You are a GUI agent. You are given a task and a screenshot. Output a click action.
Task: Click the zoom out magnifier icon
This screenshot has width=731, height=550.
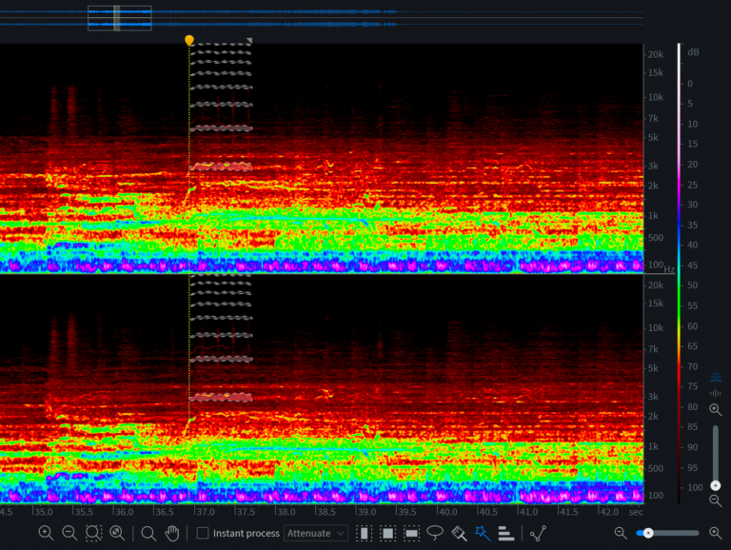(69, 534)
